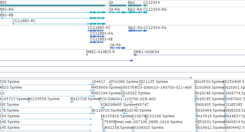This screenshot has height=132, width=245.
Task: Open the EN14911.5prime EST label
Action: [x=210, y=128]
